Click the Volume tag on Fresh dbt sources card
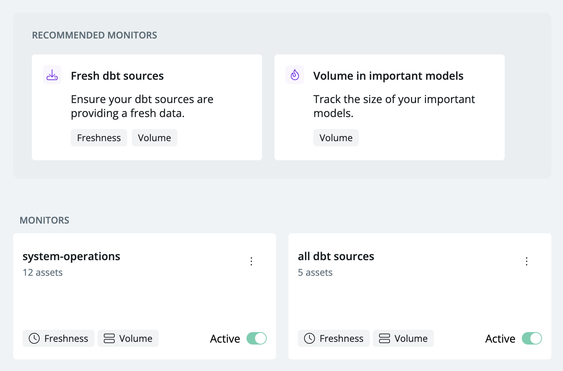The image size is (563, 371). [x=154, y=138]
